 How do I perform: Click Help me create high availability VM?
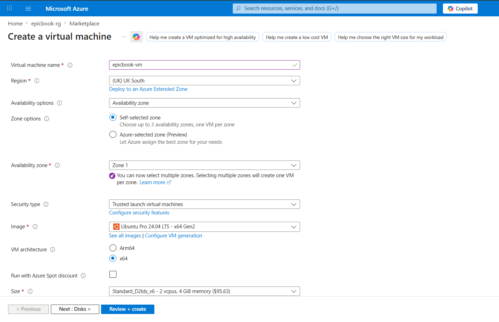(202, 37)
